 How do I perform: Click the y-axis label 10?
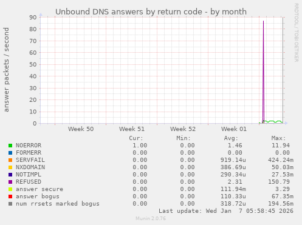(x=33, y=112)
